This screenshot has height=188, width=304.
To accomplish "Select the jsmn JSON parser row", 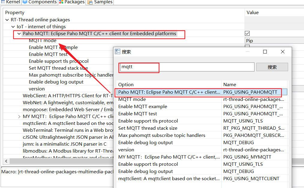I will pos(65,144).
